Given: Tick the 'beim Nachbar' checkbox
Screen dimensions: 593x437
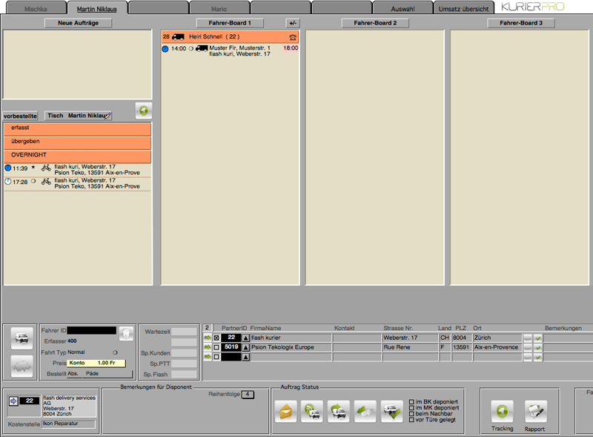Looking at the screenshot, I should (x=411, y=414).
